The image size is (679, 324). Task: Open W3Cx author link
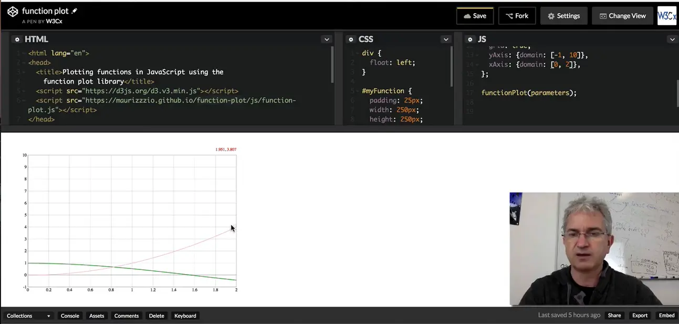[x=54, y=22]
